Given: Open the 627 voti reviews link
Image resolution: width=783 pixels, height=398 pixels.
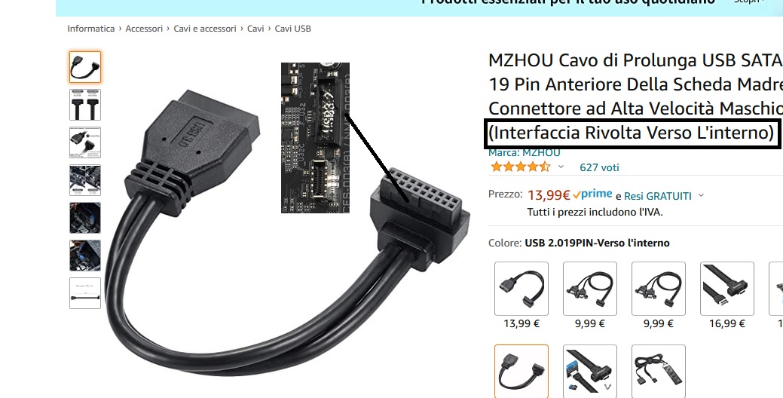Looking at the screenshot, I should coord(599,167).
